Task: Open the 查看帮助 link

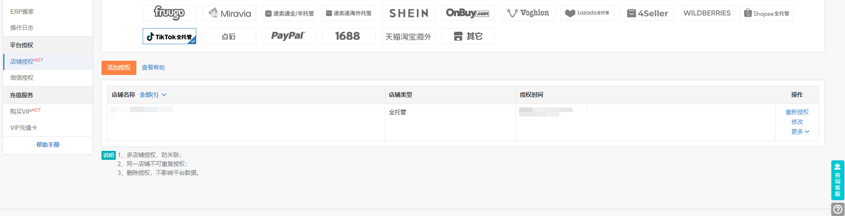Action: tap(153, 67)
